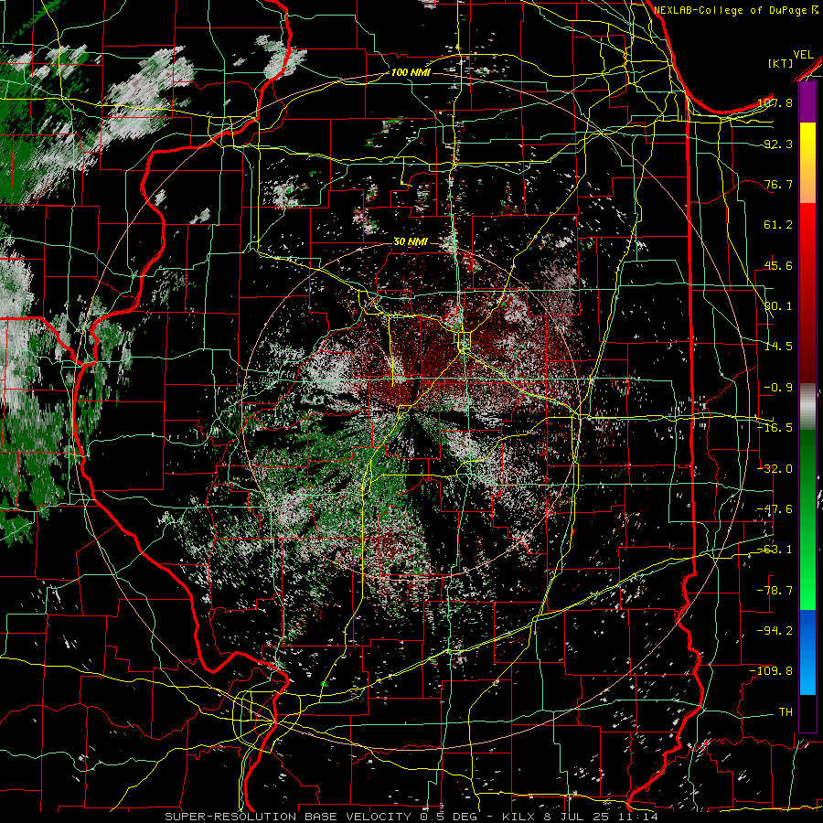Select the -109.8 velocity scale value
The image size is (823, 823).
click(x=772, y=671)
